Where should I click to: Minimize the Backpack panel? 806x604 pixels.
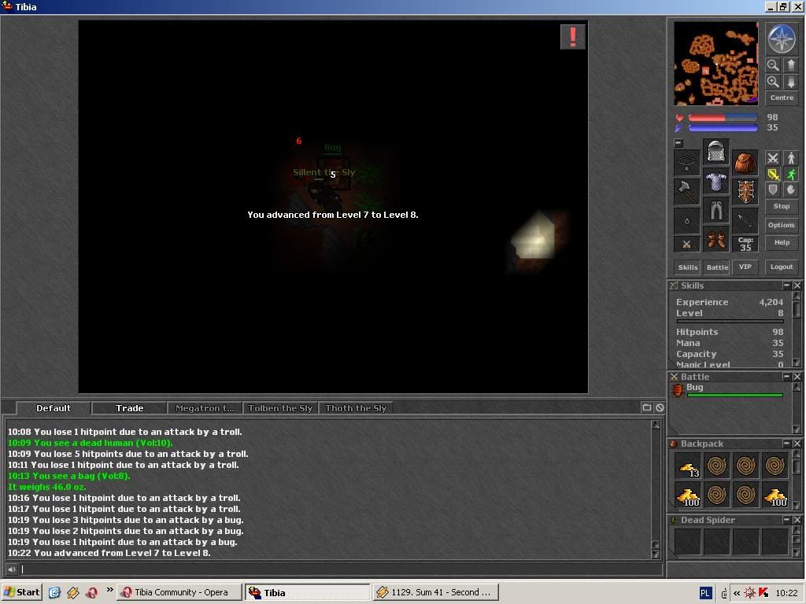coord(786,444)
